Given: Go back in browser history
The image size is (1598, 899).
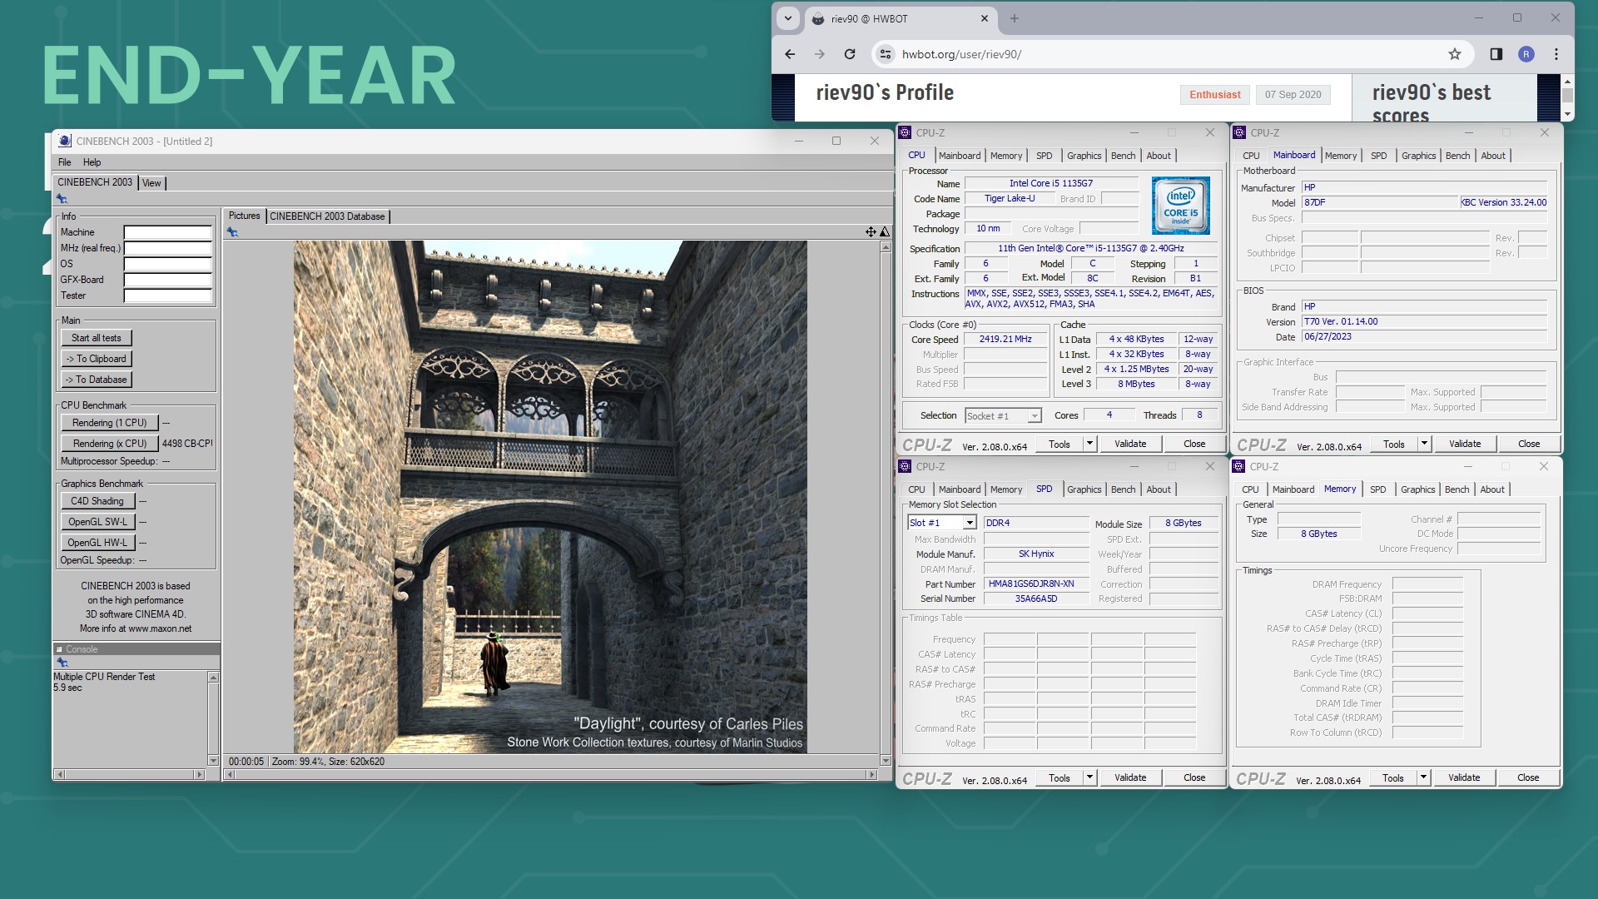Looking at the screenshot, I should tap(790, 54).
